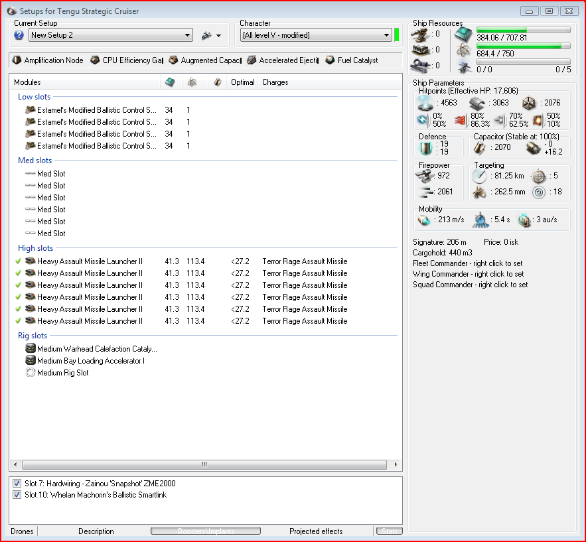586x542 pixels.
Task: Toggle the first Heavy Assault Missile Launcher II checkmark
Action: click(18, 261)
